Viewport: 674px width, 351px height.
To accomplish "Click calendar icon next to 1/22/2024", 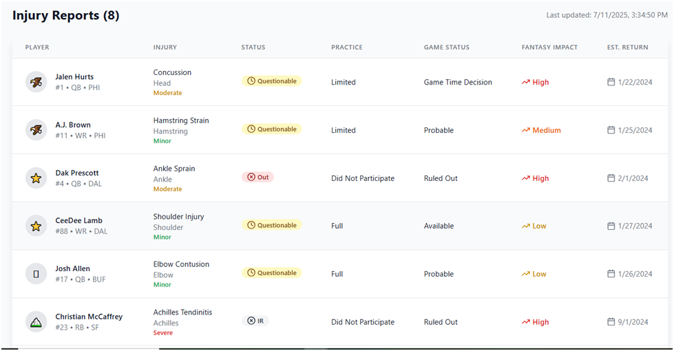I will pyautogui.click(x=611, y=82).
